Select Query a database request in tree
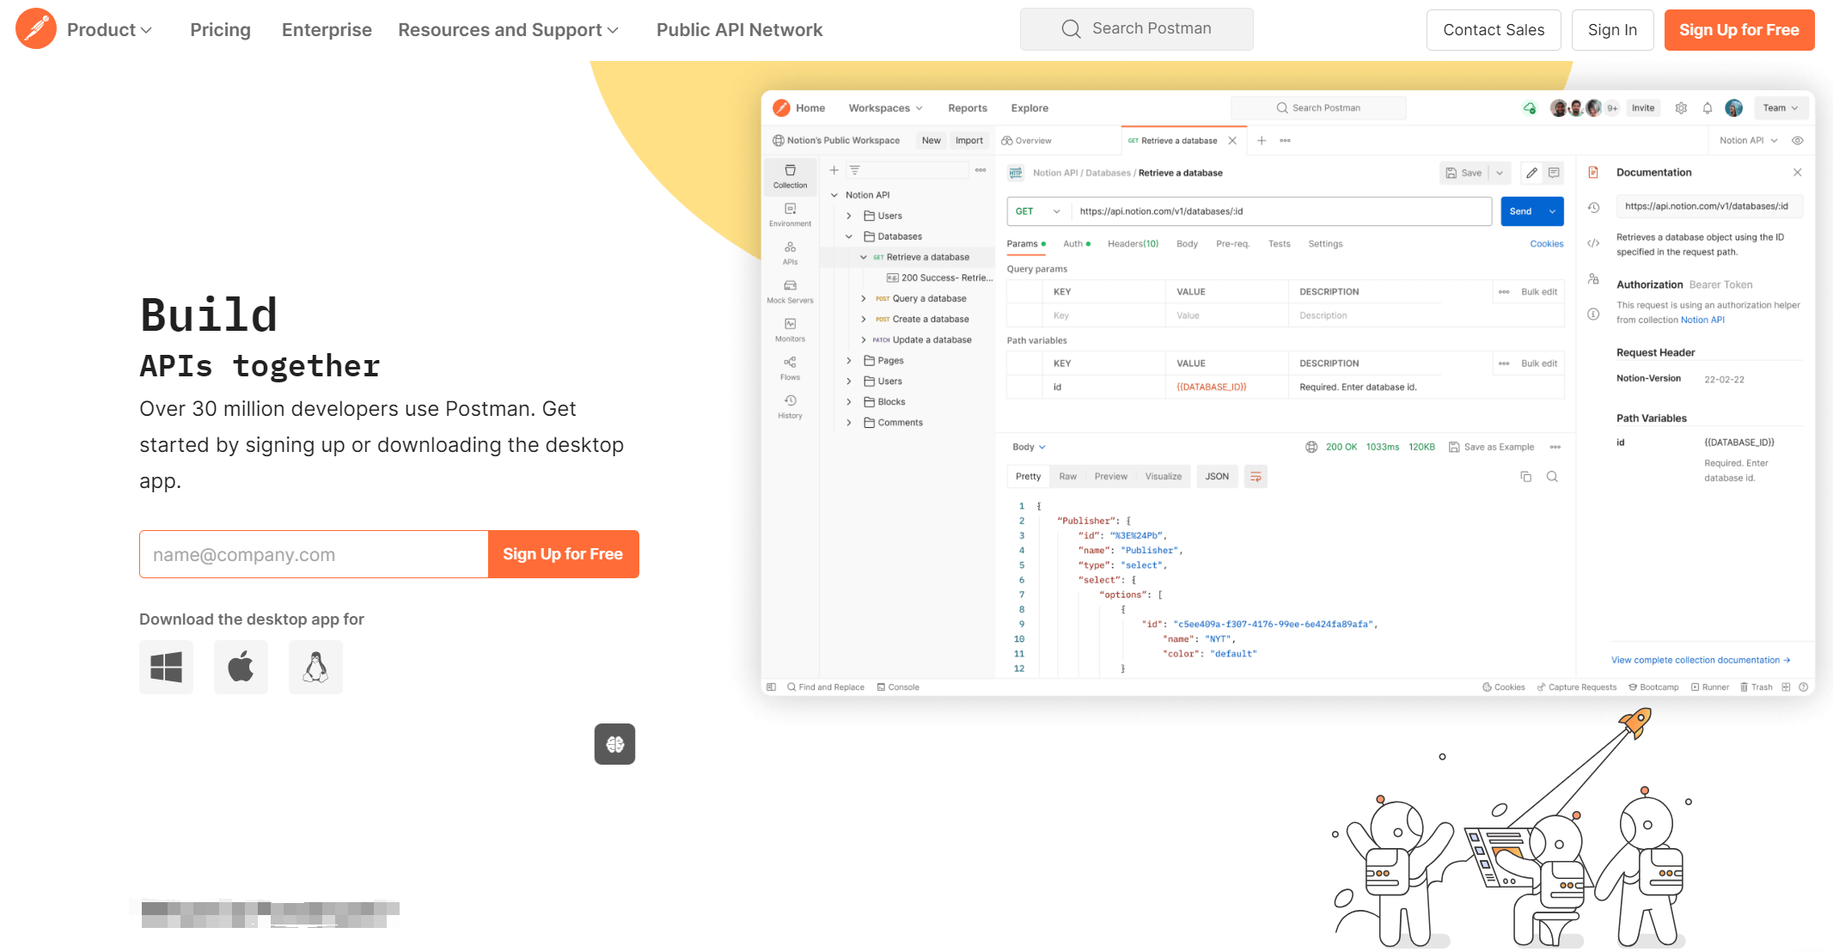 point(929,299)
